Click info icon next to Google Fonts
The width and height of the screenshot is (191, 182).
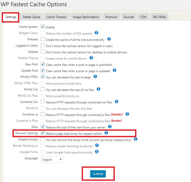click(97, 151)
